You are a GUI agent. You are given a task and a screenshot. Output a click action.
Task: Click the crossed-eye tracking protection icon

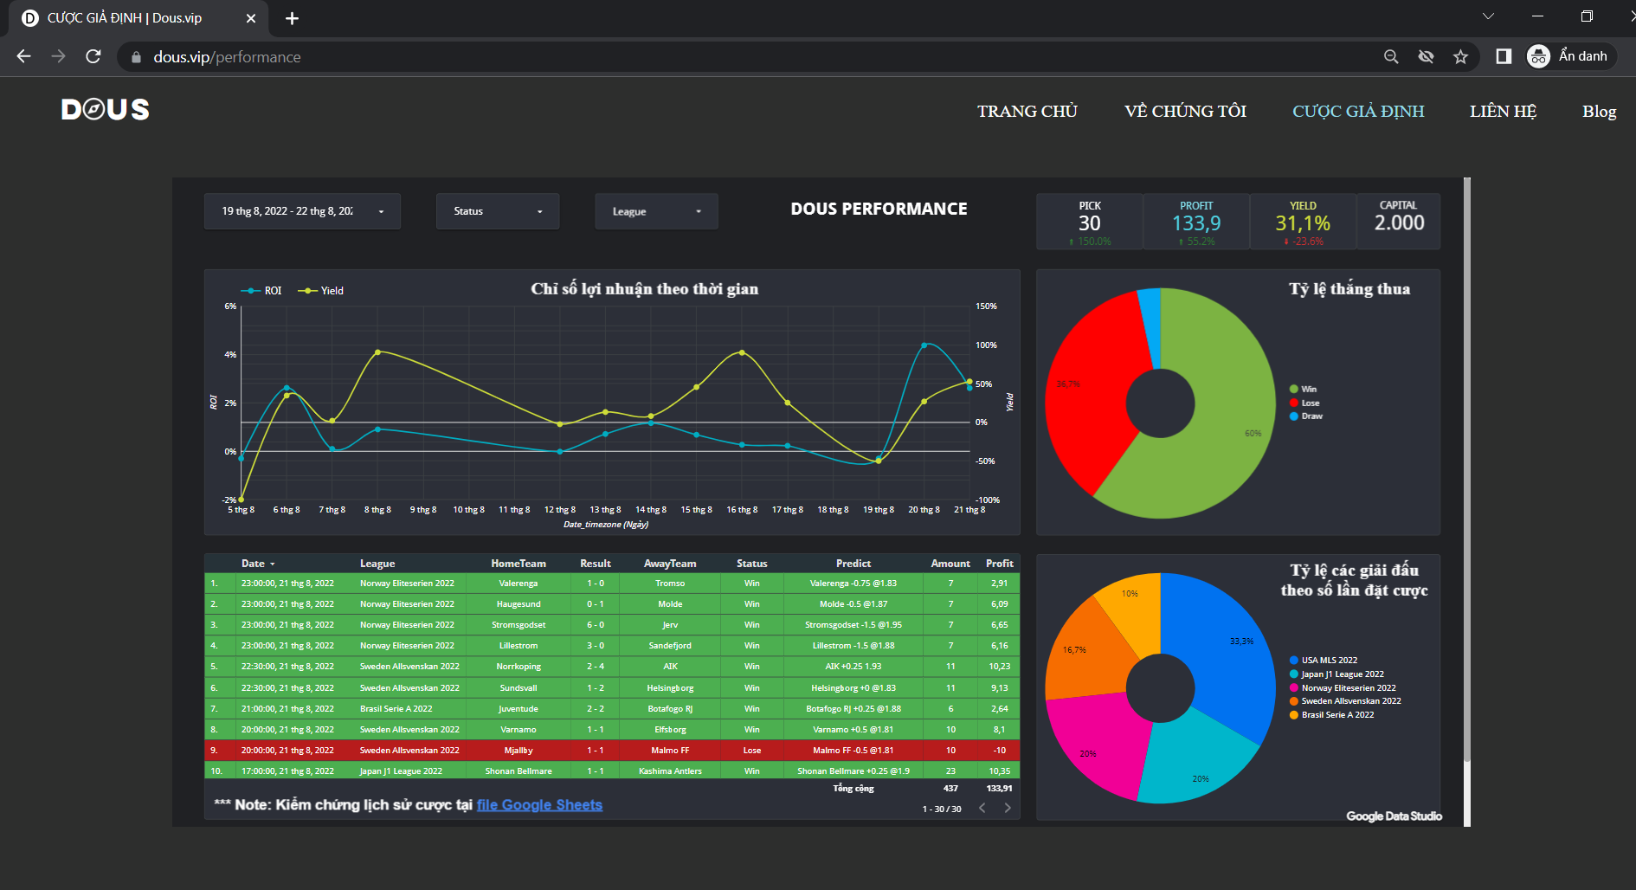click(x=1426, y=56)
